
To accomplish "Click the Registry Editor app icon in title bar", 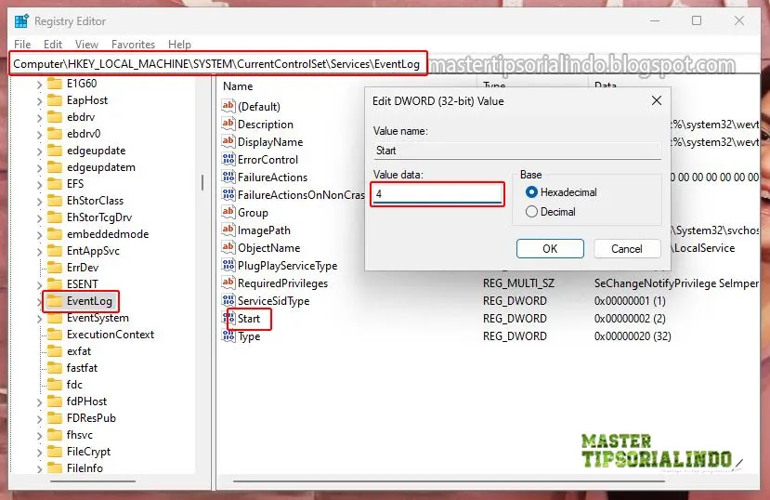I will tap(21, 21).
